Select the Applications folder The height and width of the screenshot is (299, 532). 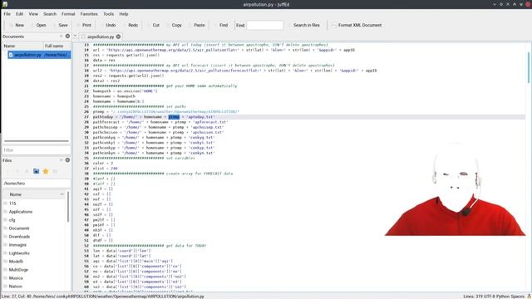click(21, 212)
